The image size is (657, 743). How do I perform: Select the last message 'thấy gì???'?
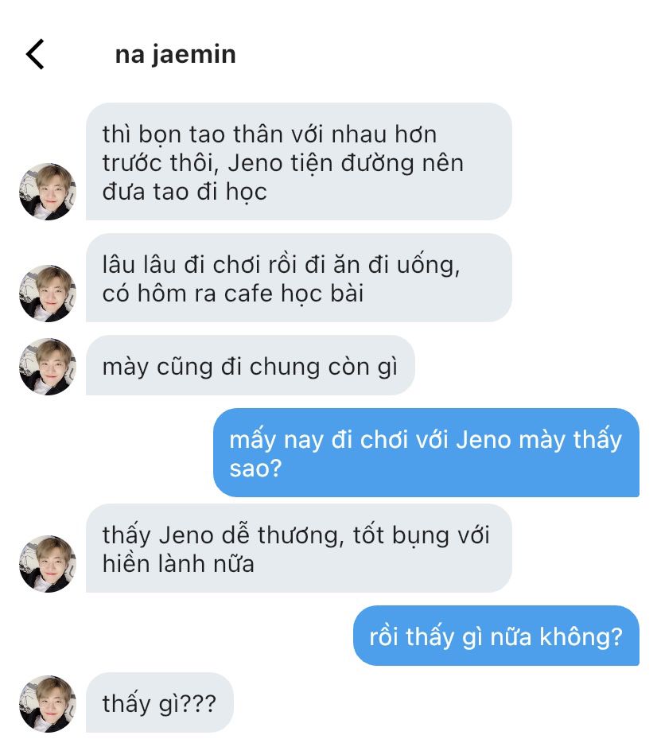coord(160,702)
